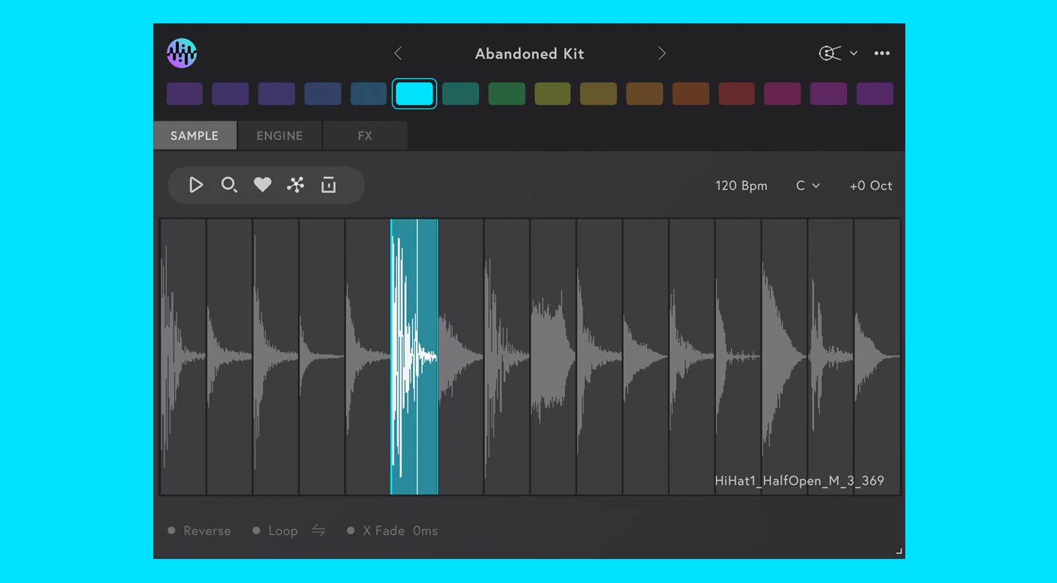This screenshot has width=1057, height=583.
Task: Select the teal pad after the cyan one
Action: click(x=461, y=93)
